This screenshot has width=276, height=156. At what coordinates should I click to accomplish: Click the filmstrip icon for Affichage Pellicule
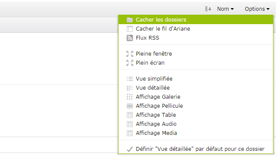tap(130, 106)
